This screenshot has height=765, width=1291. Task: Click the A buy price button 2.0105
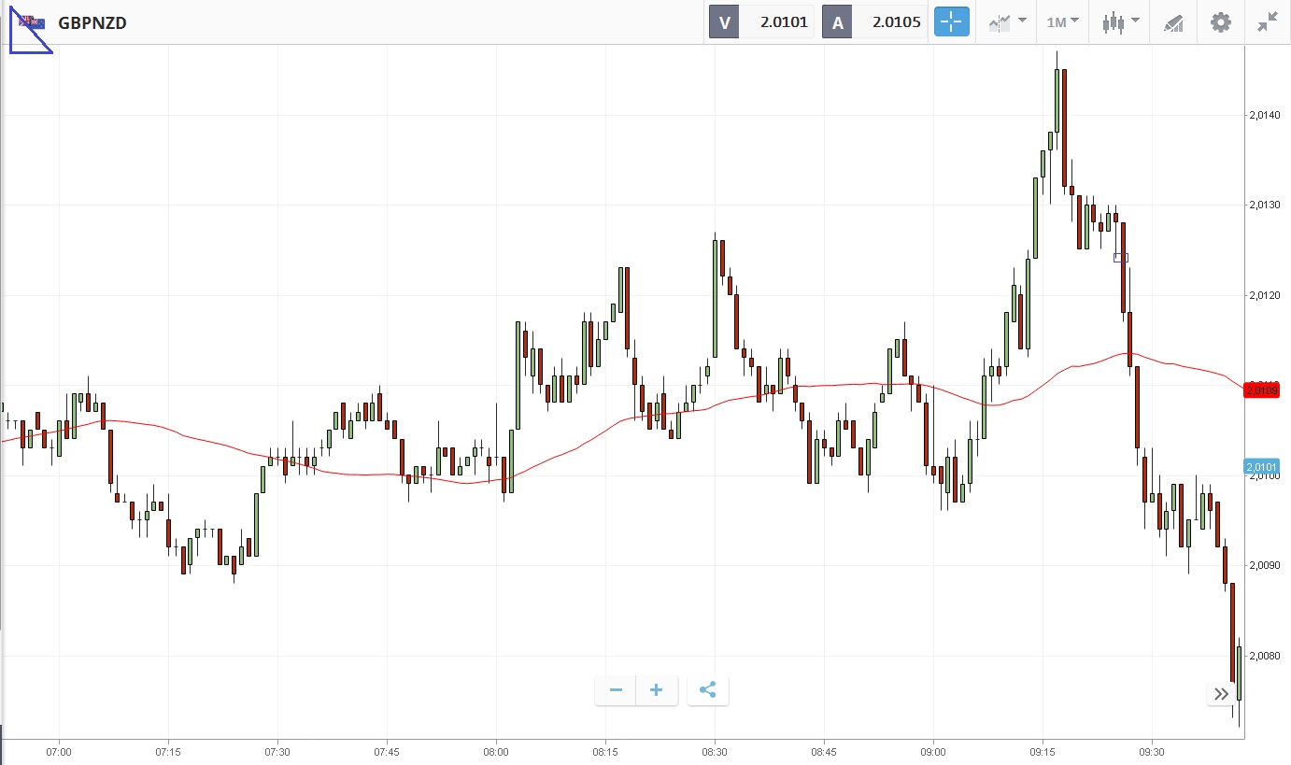click(x=874, y=22)
